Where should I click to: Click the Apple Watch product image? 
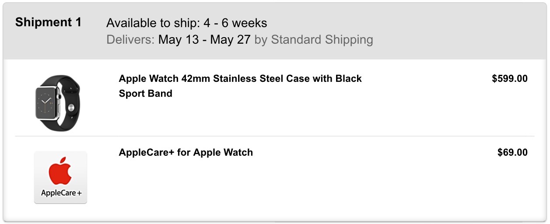pyautogui.click(x=58, y=103)
